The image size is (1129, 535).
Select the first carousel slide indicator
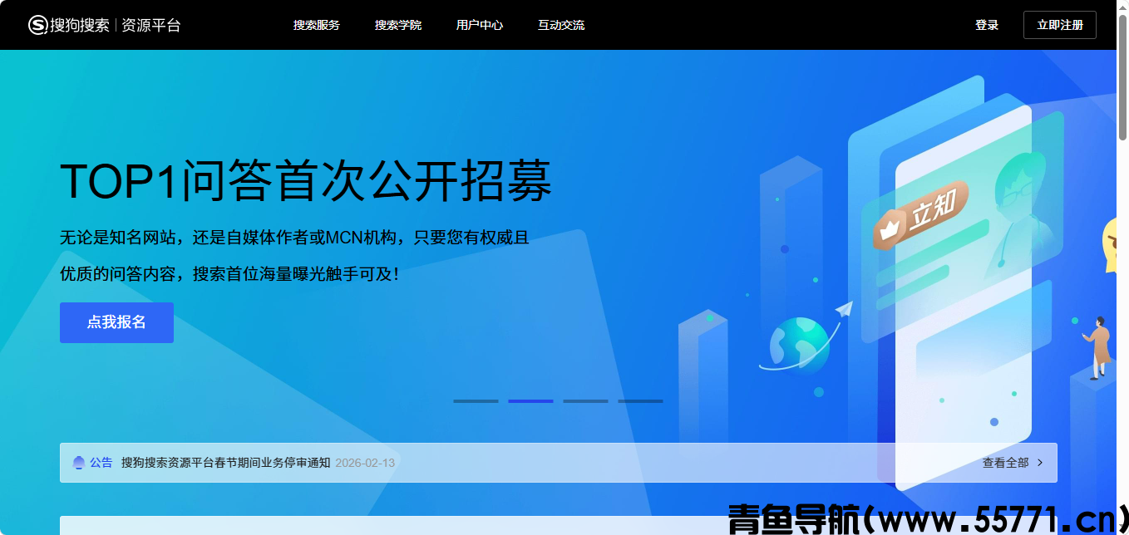click(x=476, y=401)
